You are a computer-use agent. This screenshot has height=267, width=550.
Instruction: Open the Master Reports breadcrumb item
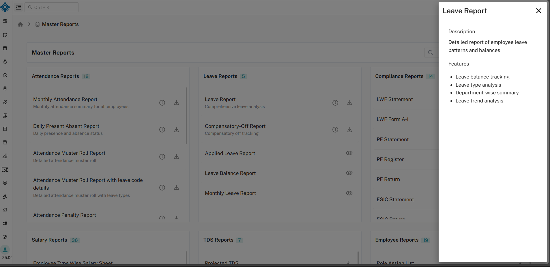coord(60,24)
